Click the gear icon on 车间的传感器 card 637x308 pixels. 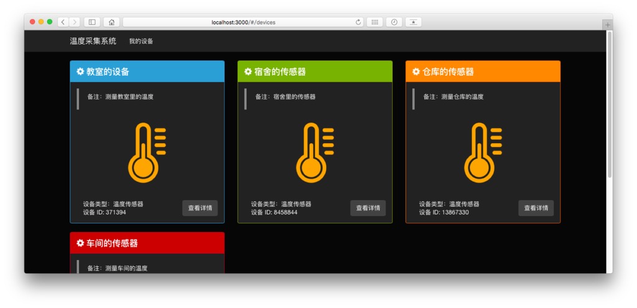coord(80,243)
